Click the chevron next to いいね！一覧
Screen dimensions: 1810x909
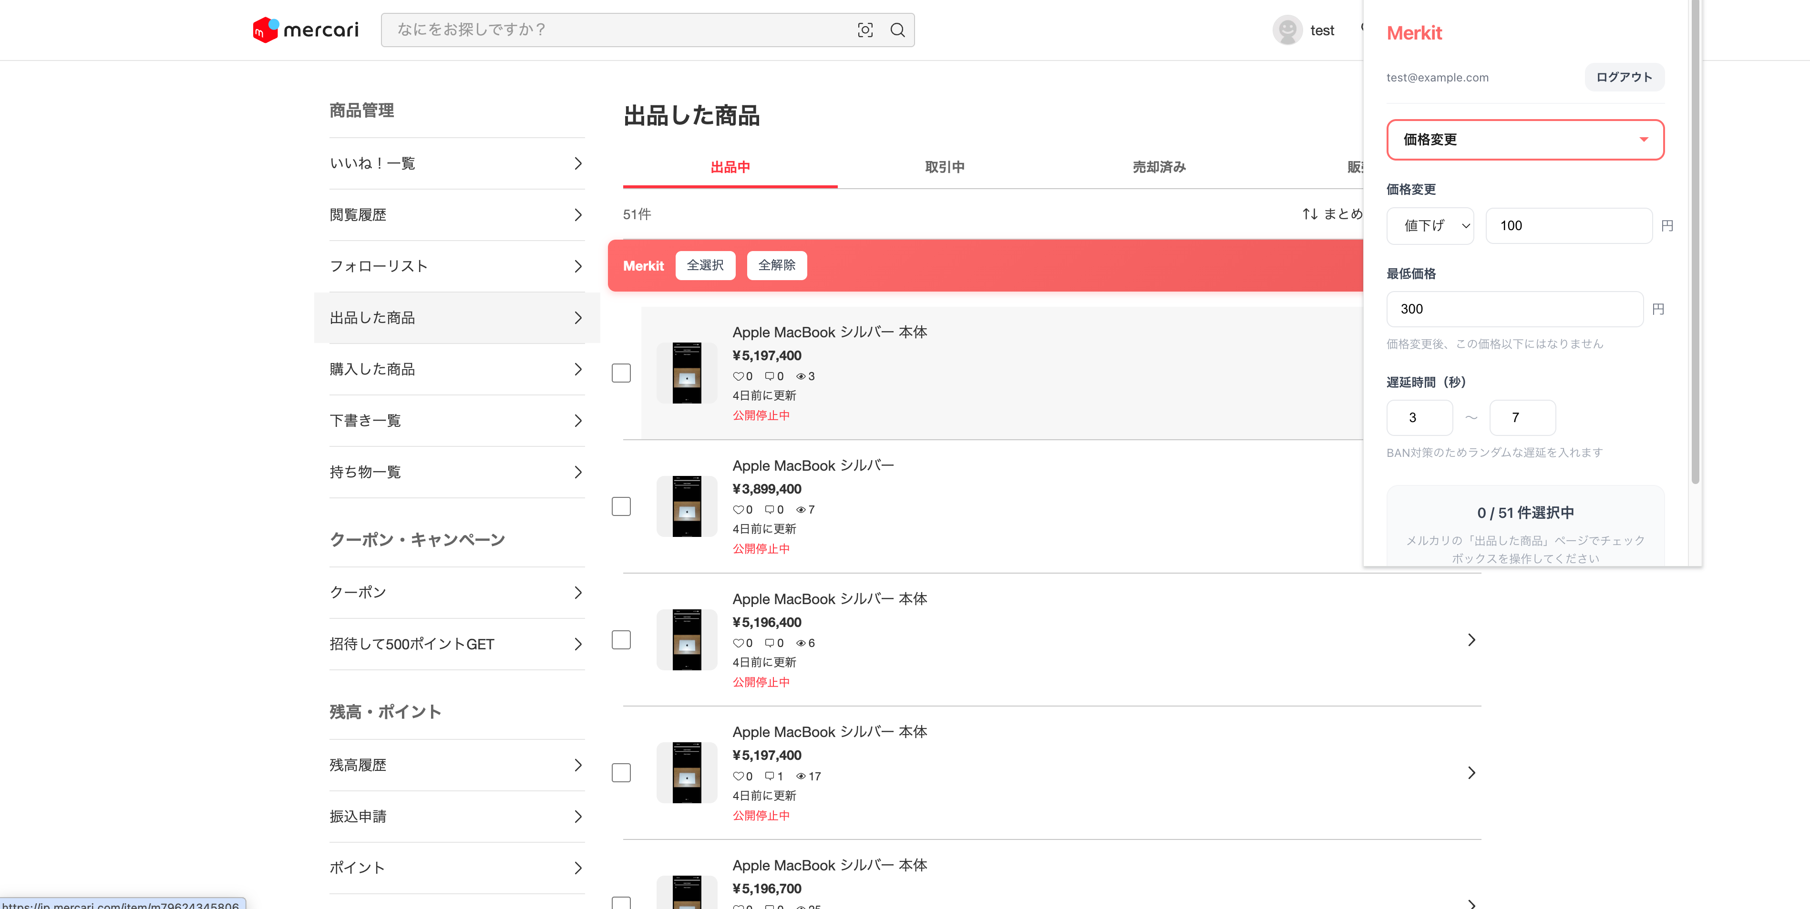[x=577, y=163]
